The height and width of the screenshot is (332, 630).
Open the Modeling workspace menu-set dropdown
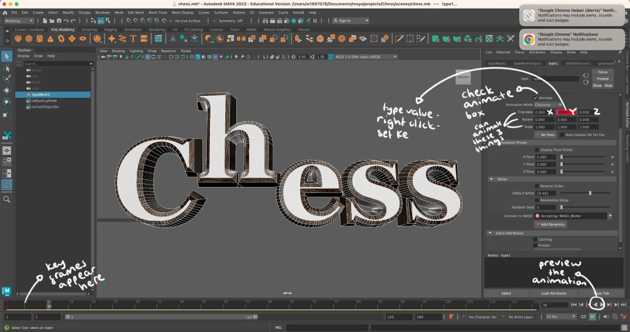(x=20, y=20)
